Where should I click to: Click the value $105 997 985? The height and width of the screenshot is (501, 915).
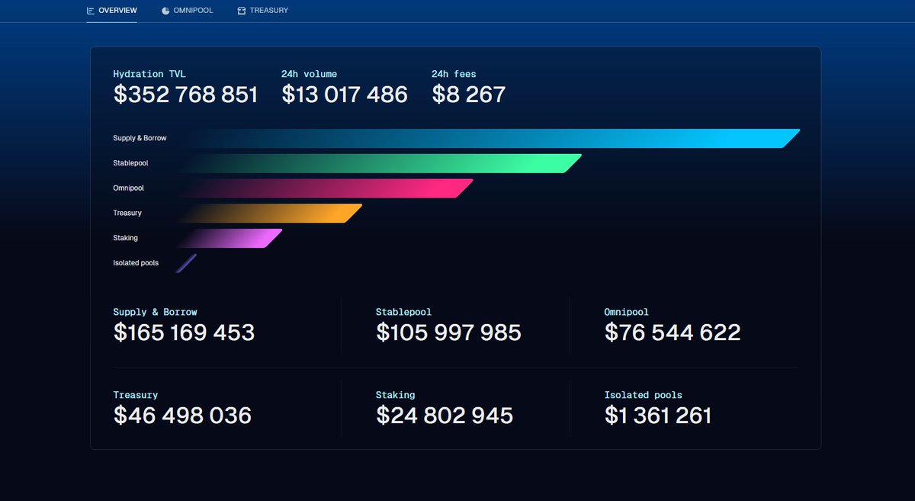click(448, 332)
